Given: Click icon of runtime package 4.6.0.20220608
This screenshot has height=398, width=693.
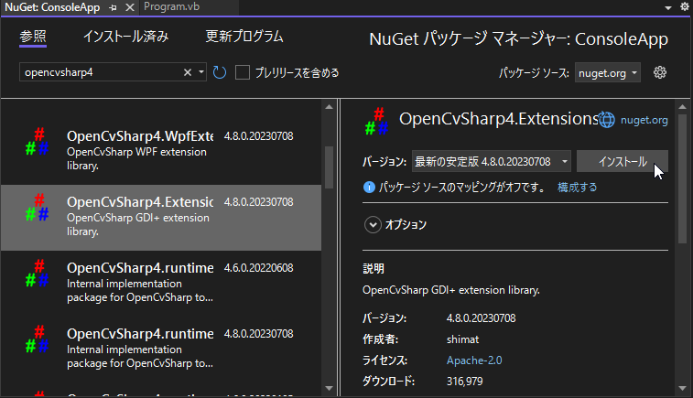Looking at the screenshot, I should pyautogui.click(x=38, y=273).
